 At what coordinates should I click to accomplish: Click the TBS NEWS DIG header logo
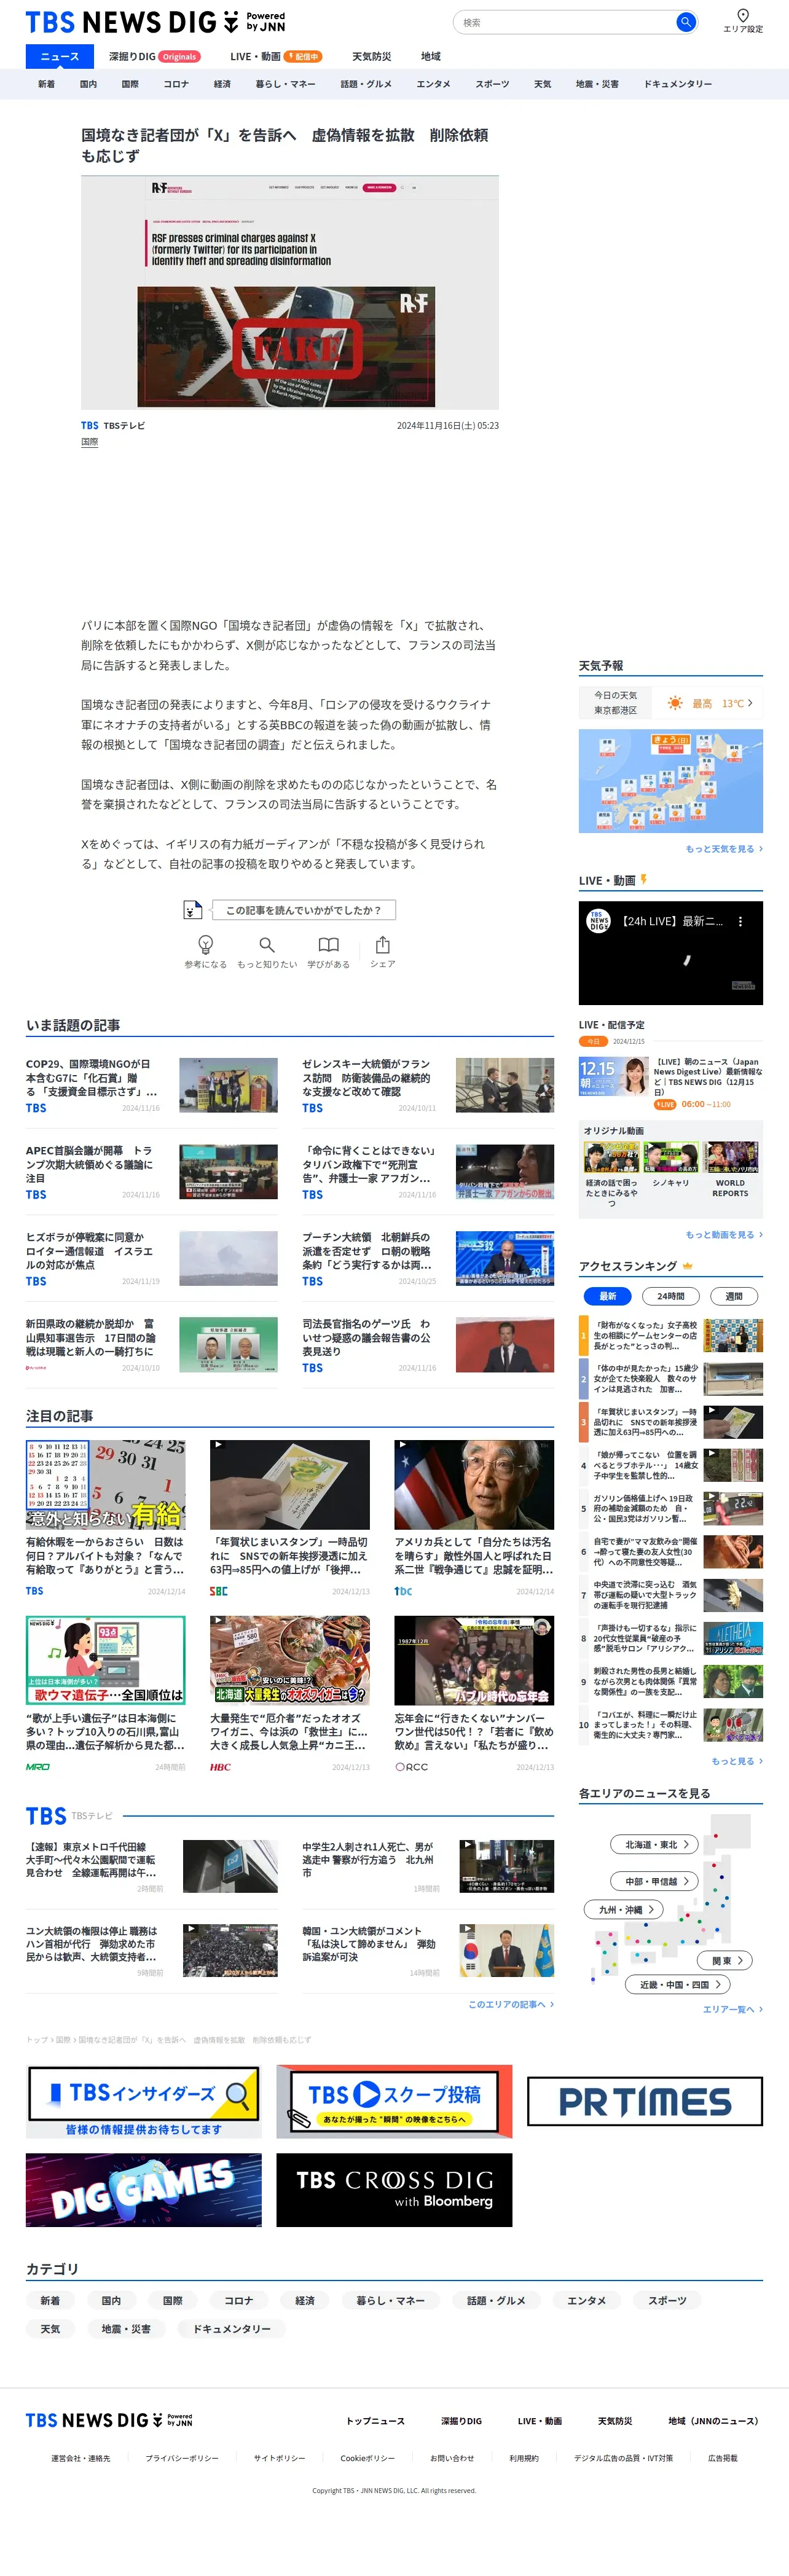(155, 22)
